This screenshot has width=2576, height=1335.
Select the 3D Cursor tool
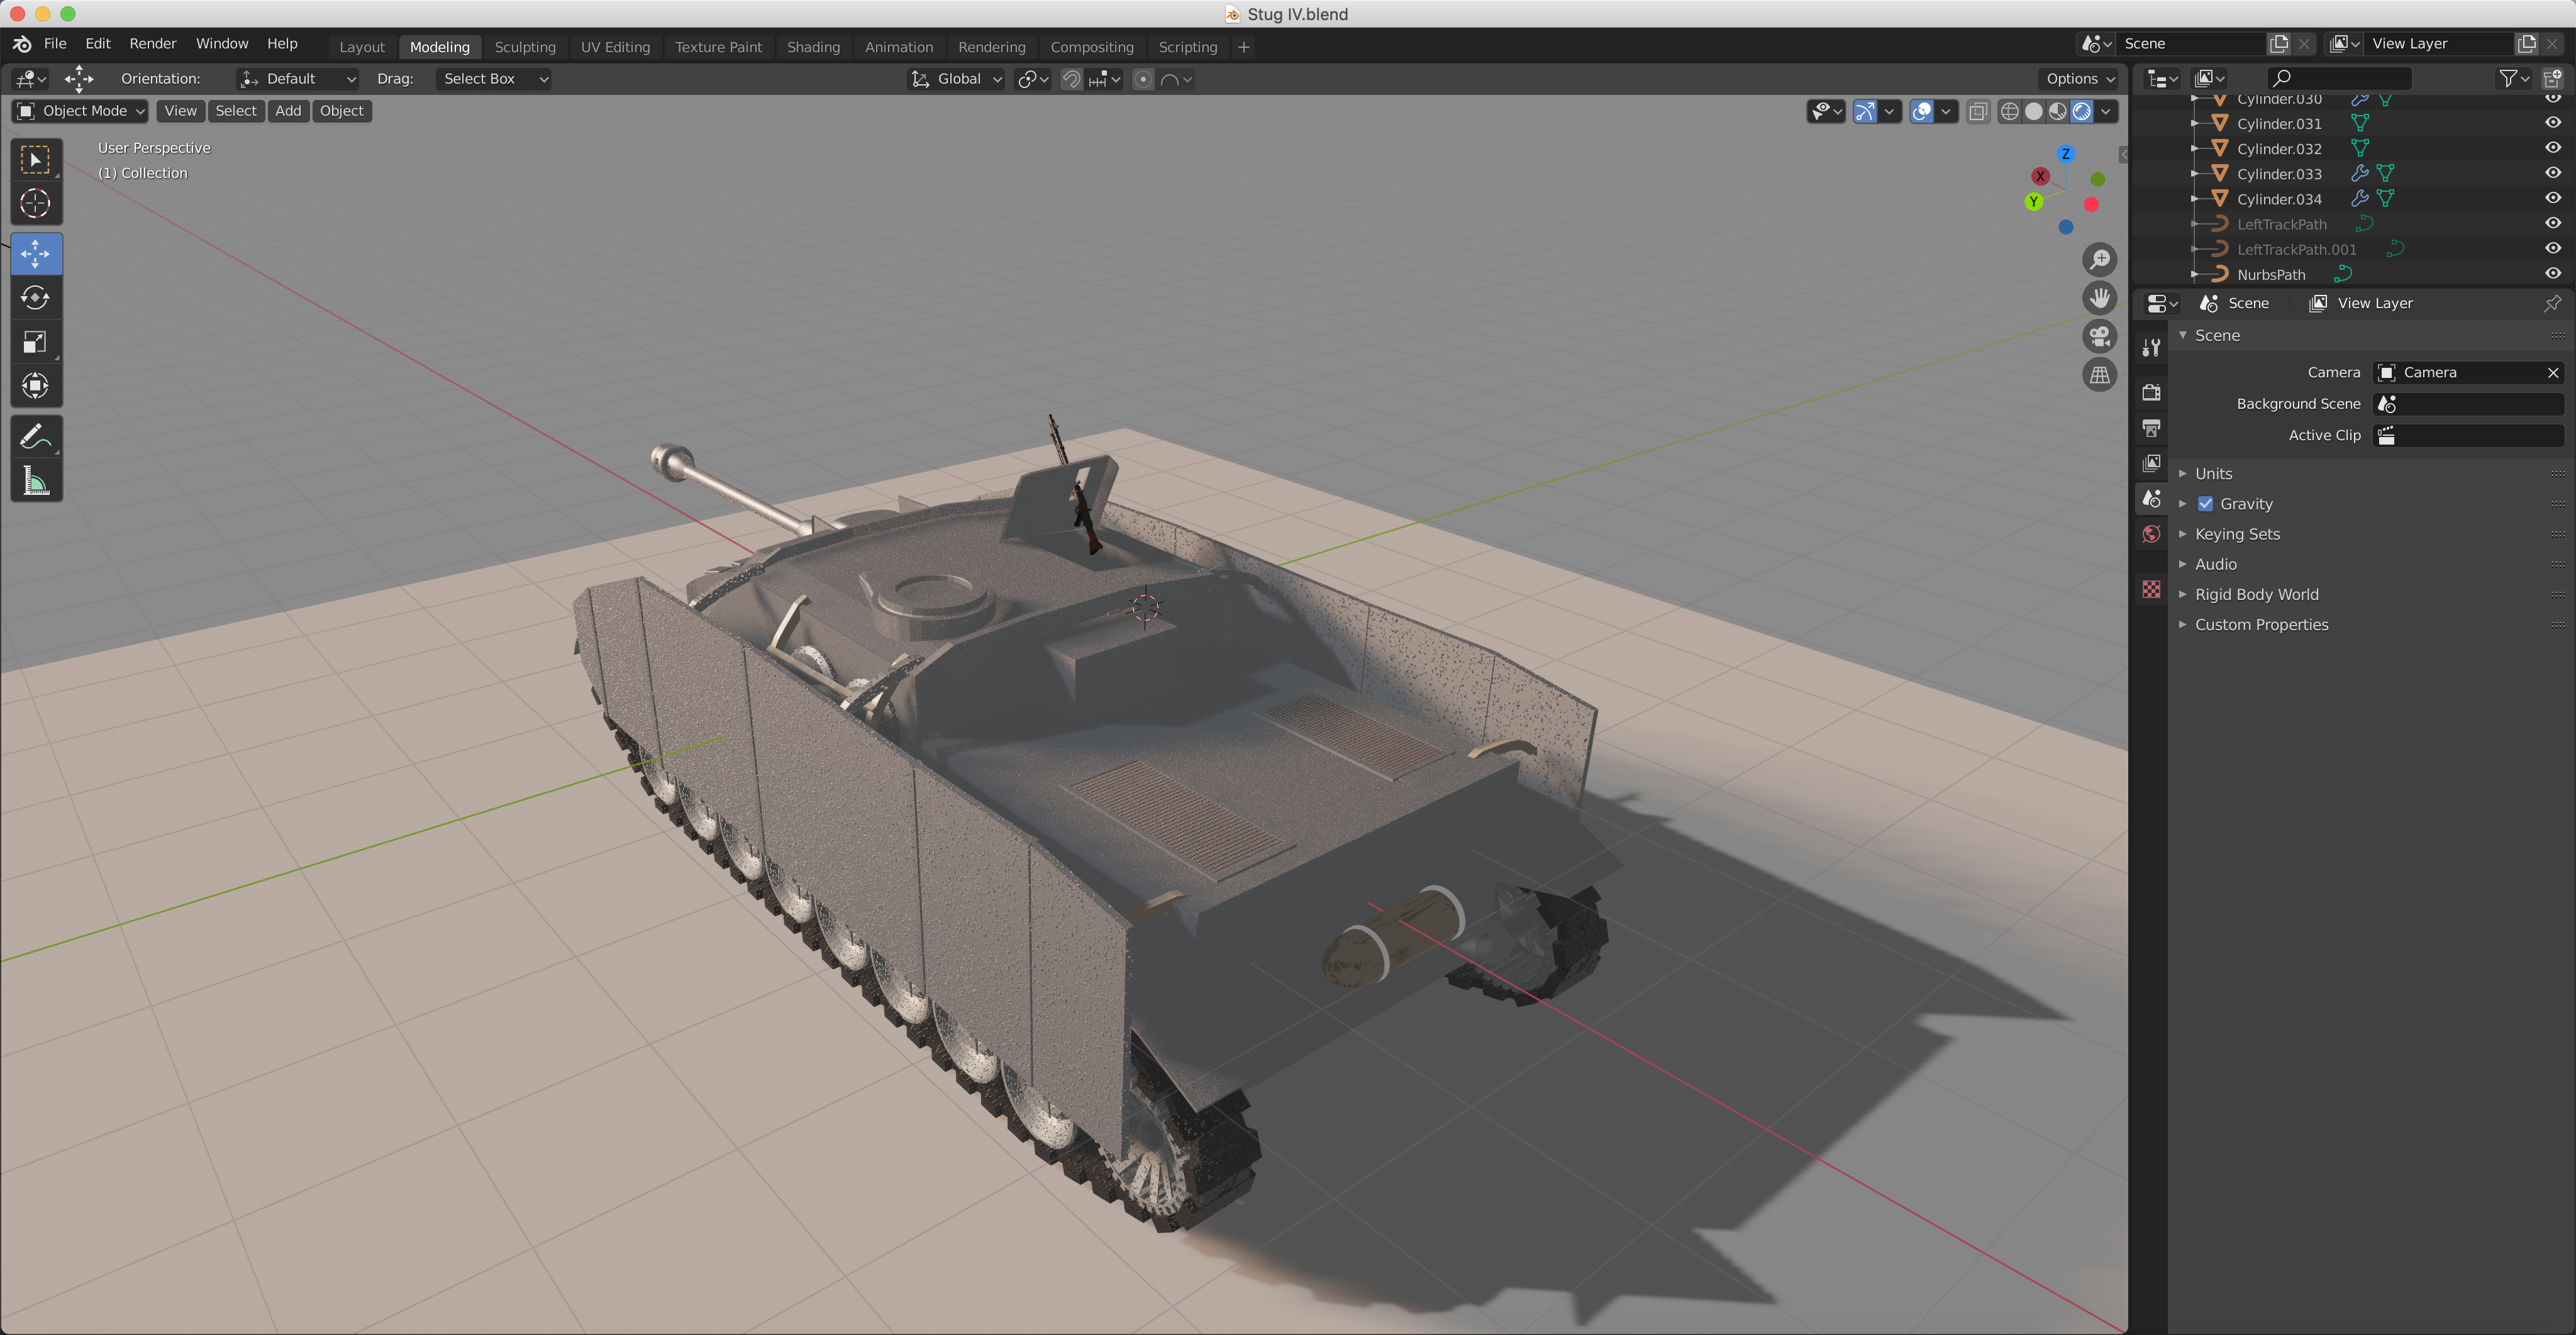[36, 204]
